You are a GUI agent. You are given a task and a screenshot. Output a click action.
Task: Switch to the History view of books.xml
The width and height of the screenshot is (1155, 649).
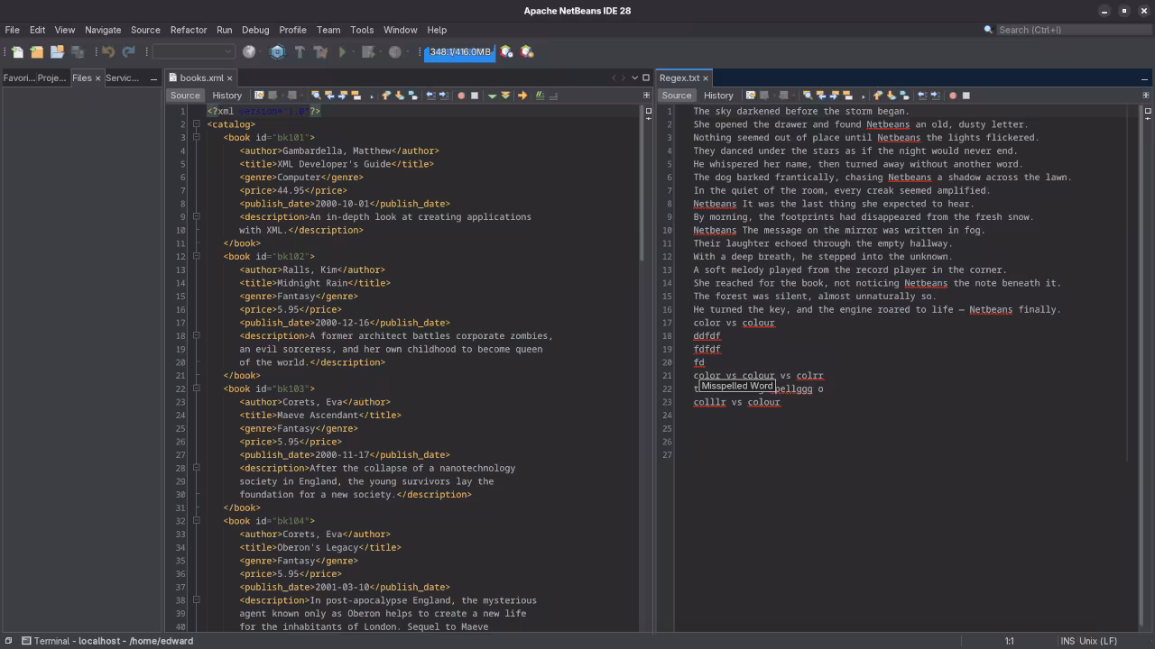tap(226, 95)
